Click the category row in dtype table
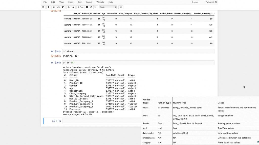Viewport: 259px width, 145px height. (x=200, y=142)
